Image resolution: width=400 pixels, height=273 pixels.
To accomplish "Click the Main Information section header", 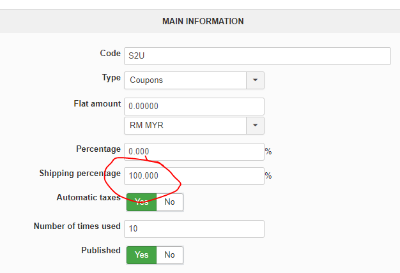I will pos(203,21).
